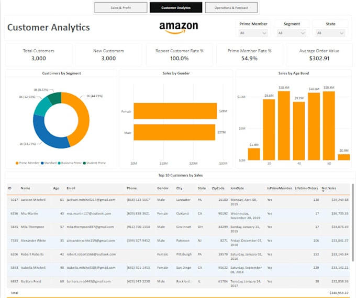Click the Sales by Age Band title
356x298 pixels.
(x=294, y=73)
